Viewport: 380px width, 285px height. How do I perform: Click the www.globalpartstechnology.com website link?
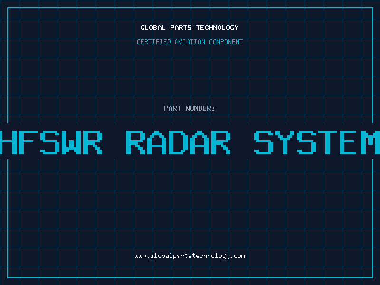click(x=190, y=256)
